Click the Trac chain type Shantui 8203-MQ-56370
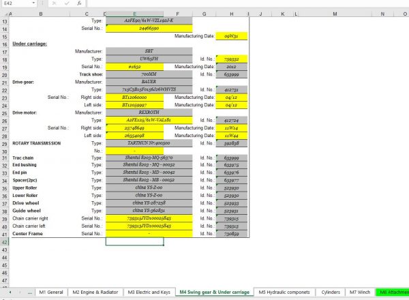This screenshot has height=300, width=409. (149, 157)
